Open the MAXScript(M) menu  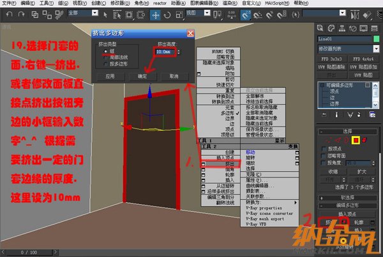pyautogui.click(x=277, y=3)
